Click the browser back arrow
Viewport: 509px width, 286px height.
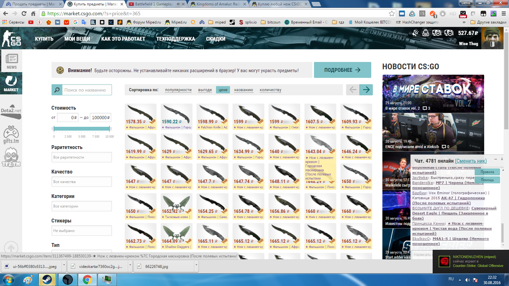(5, 13)
